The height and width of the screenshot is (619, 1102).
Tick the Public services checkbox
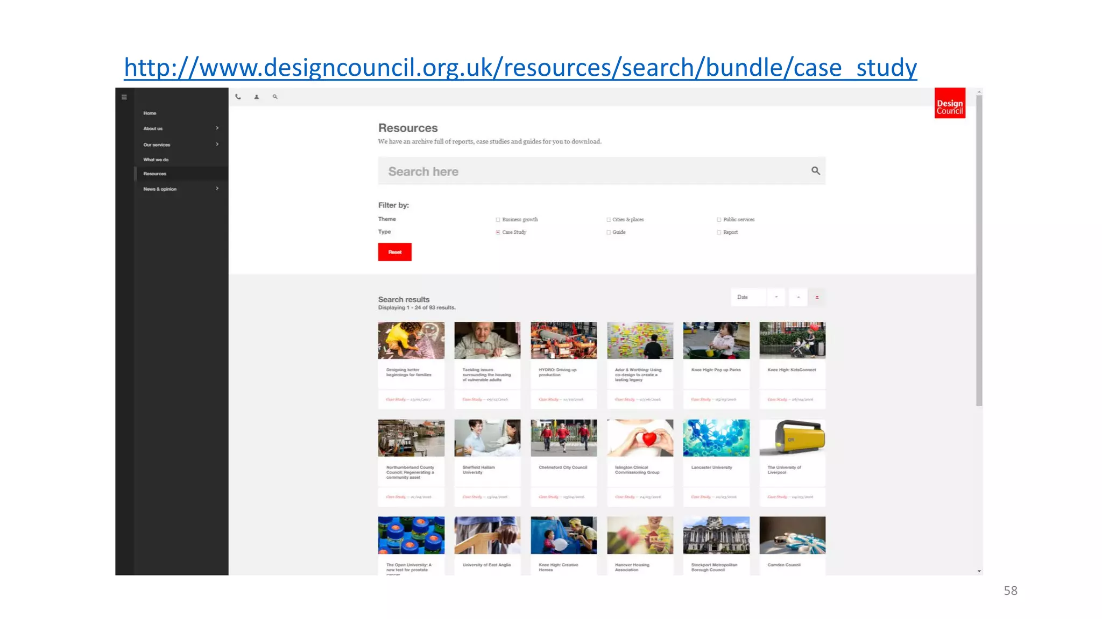point(719,220)
